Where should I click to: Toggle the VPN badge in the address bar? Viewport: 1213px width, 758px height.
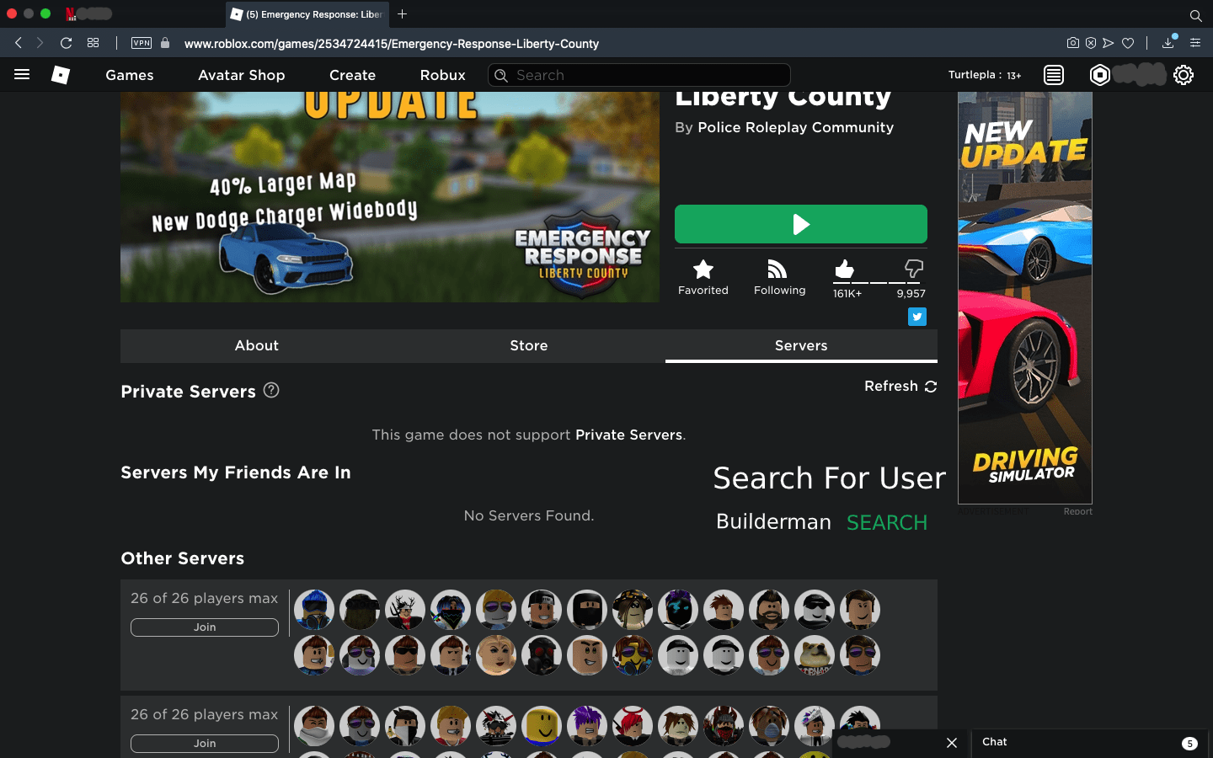(x=140, y=42)
